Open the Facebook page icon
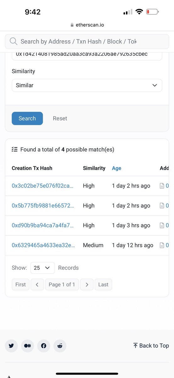The height and width of the screenshot is (378, 174). pos(44,346)
